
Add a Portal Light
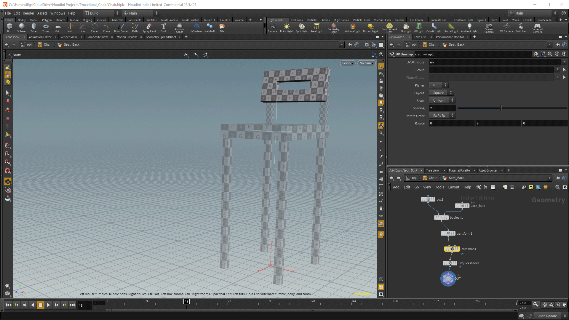coord(451,28)
